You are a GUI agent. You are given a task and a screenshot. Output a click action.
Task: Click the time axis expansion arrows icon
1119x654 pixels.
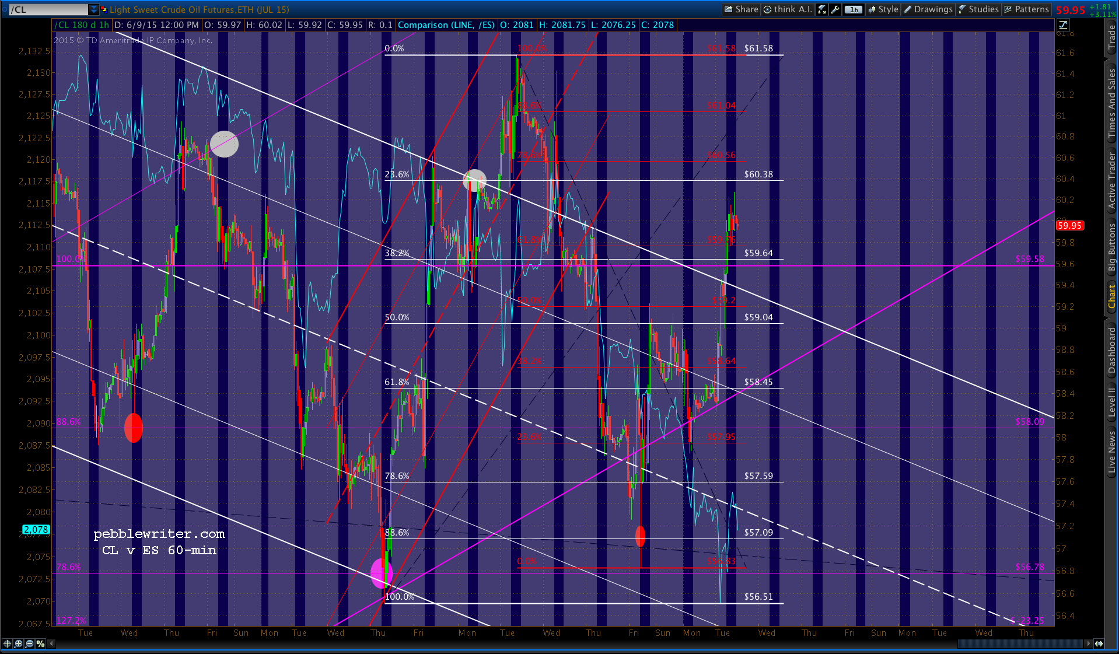coord(1099,643)
